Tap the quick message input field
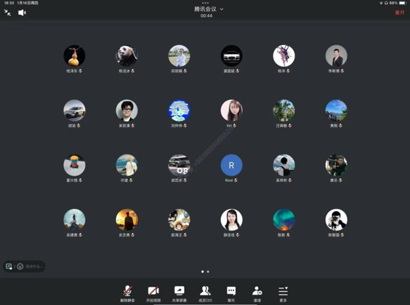Viewport: 410px width, 305px height. [x=34, y=266]
